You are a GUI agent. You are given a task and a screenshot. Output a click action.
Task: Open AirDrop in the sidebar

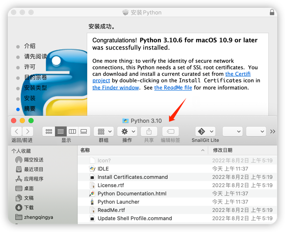pos(34,160)
